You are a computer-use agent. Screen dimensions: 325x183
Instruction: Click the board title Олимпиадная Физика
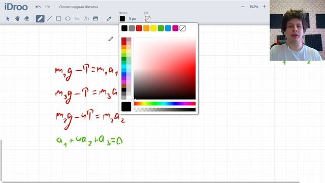click(x=79, y=7)
